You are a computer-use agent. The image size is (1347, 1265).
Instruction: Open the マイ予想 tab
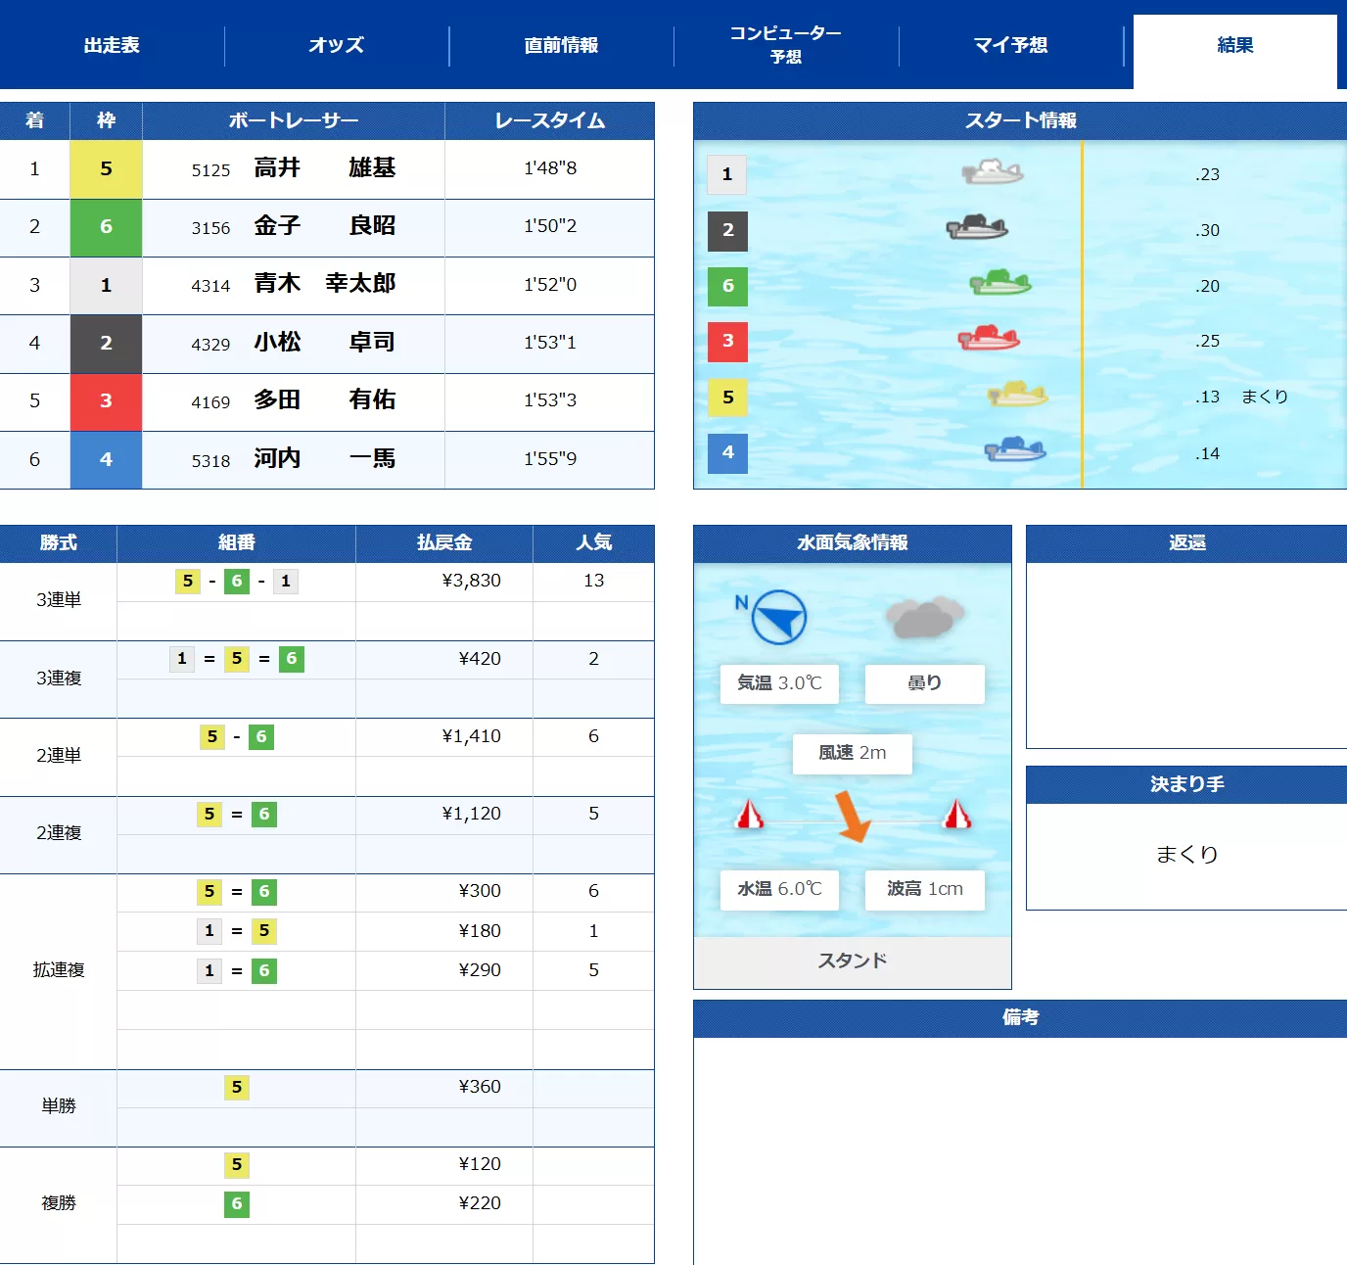(1009, 45)
